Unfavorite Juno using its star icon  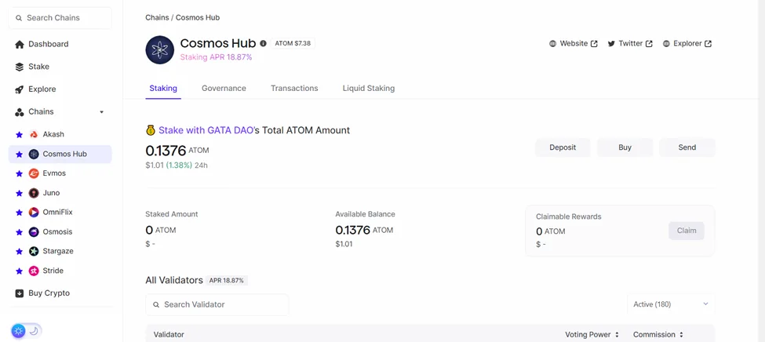tap(19, 193)
